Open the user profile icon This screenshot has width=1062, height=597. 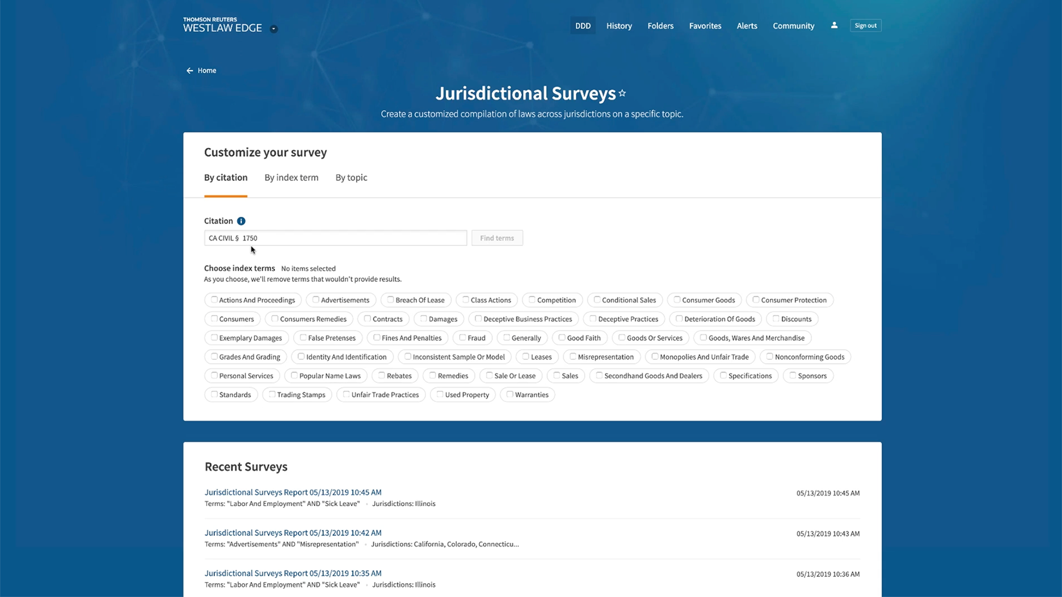pyautogui.click(x=834, y=25)
